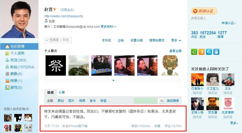Click 取消 to unfollow the user
This screenshot has width=242, height=133.
click(66, 40)
